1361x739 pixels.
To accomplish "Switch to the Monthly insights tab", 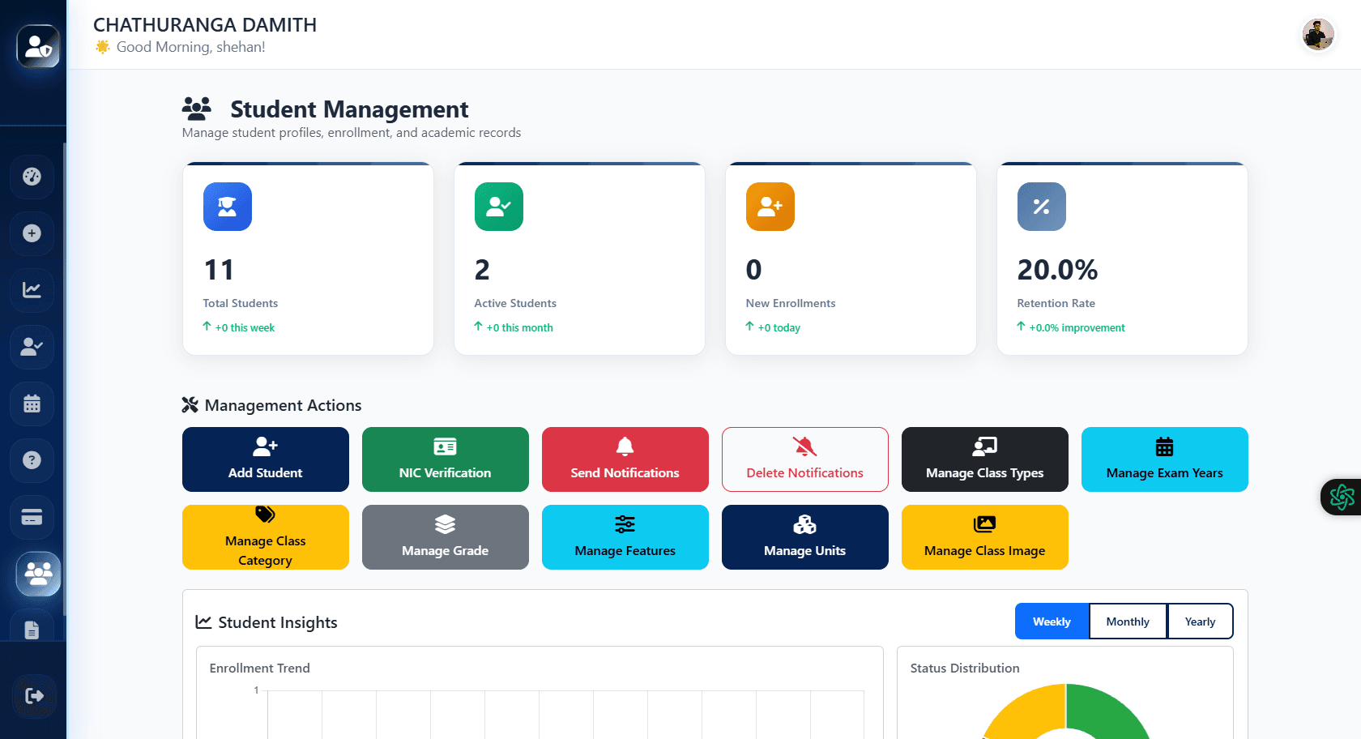I will [1127, 621].
